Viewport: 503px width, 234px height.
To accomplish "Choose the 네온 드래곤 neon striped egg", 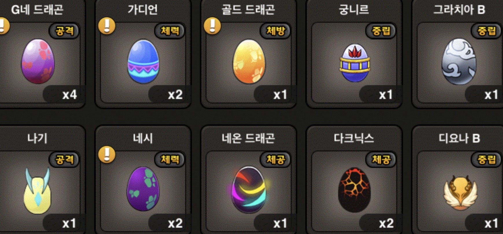I will [x=249, y=190].
